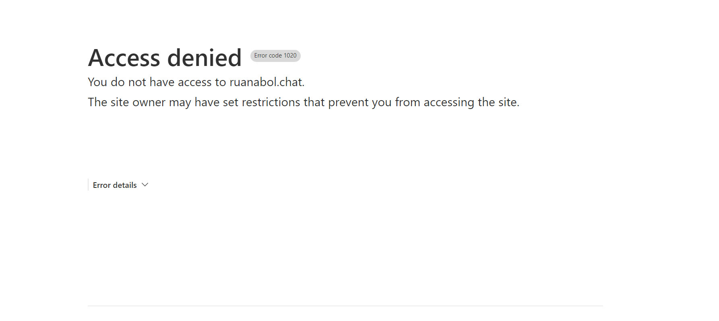Viewport: 719px width, 321px height.
Task: Click the word 'The' starting the second sentence
Action: click(97, 102)
